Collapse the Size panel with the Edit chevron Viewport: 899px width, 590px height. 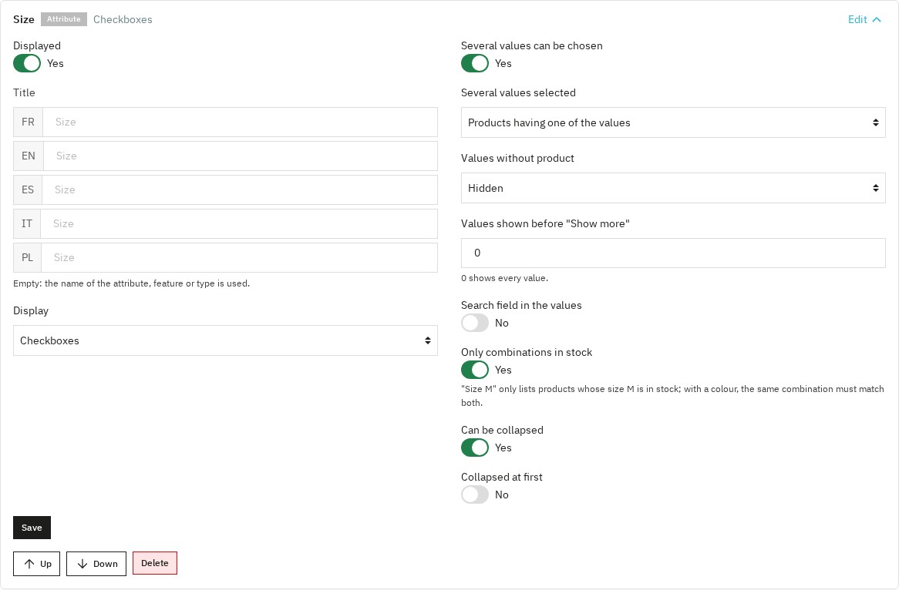tap(877, 19)
